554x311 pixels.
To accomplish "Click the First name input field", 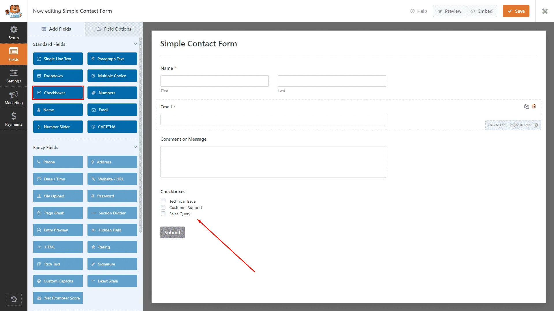I will 214,81.
